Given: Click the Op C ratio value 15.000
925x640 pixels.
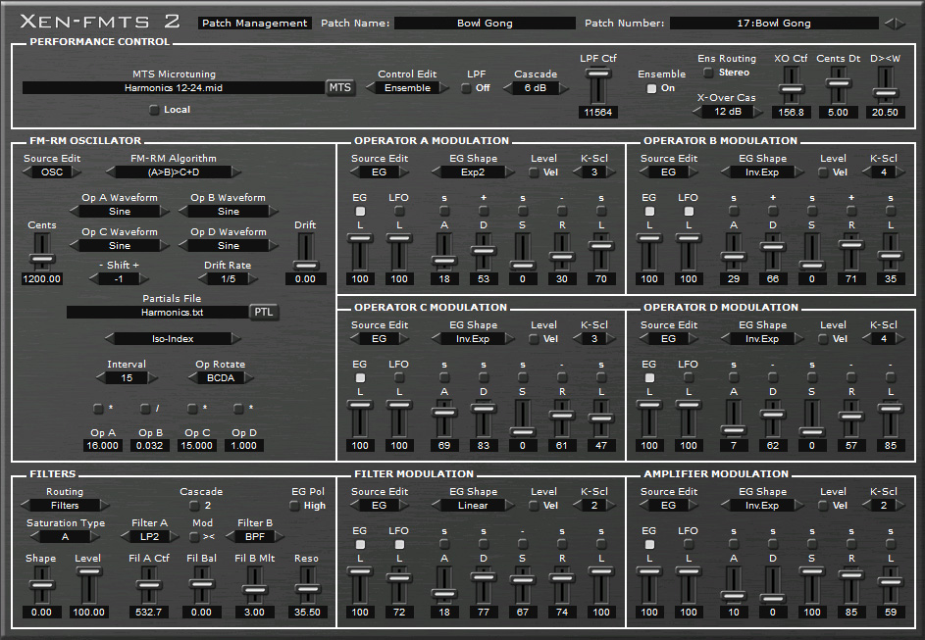Looking at the screenshot, I should (x=196, y=446).
